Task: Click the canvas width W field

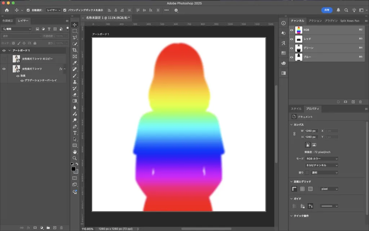Action: pyautogui.click(x=311, y=131)
